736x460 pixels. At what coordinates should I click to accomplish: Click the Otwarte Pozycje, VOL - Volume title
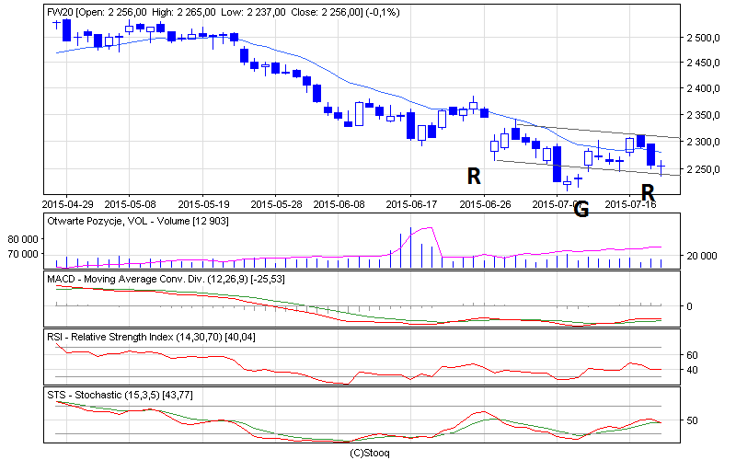pyautogui.click(x=137, y=221)
